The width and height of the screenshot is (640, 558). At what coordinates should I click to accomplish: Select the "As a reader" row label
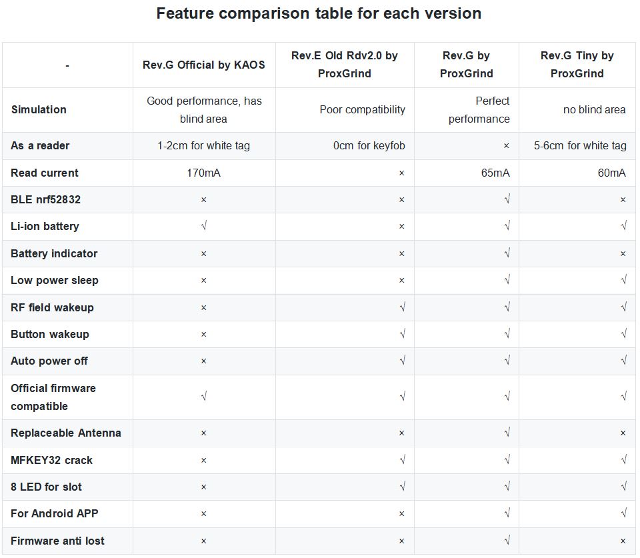coord(40,145)
